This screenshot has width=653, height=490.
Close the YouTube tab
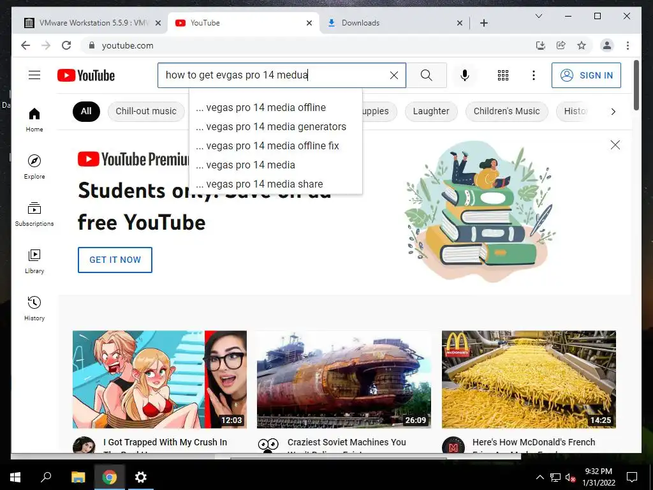point(309,23)
